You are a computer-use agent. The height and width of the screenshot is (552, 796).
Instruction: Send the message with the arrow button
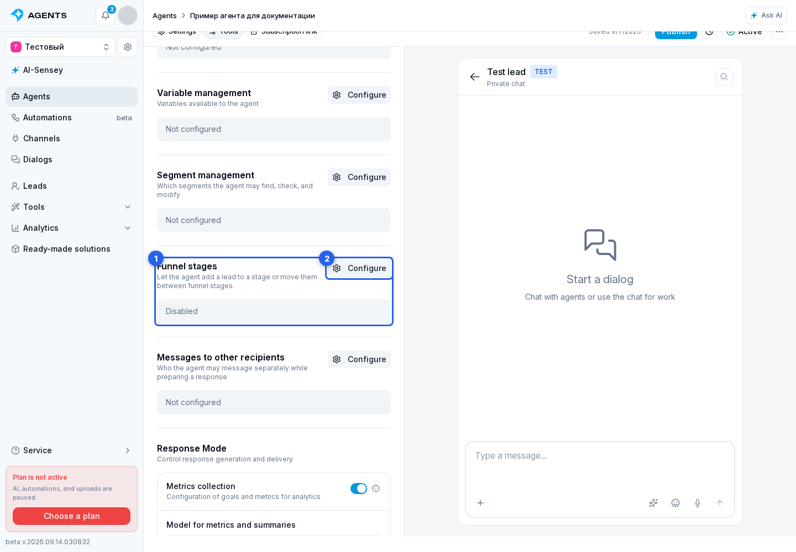(720, 503)
